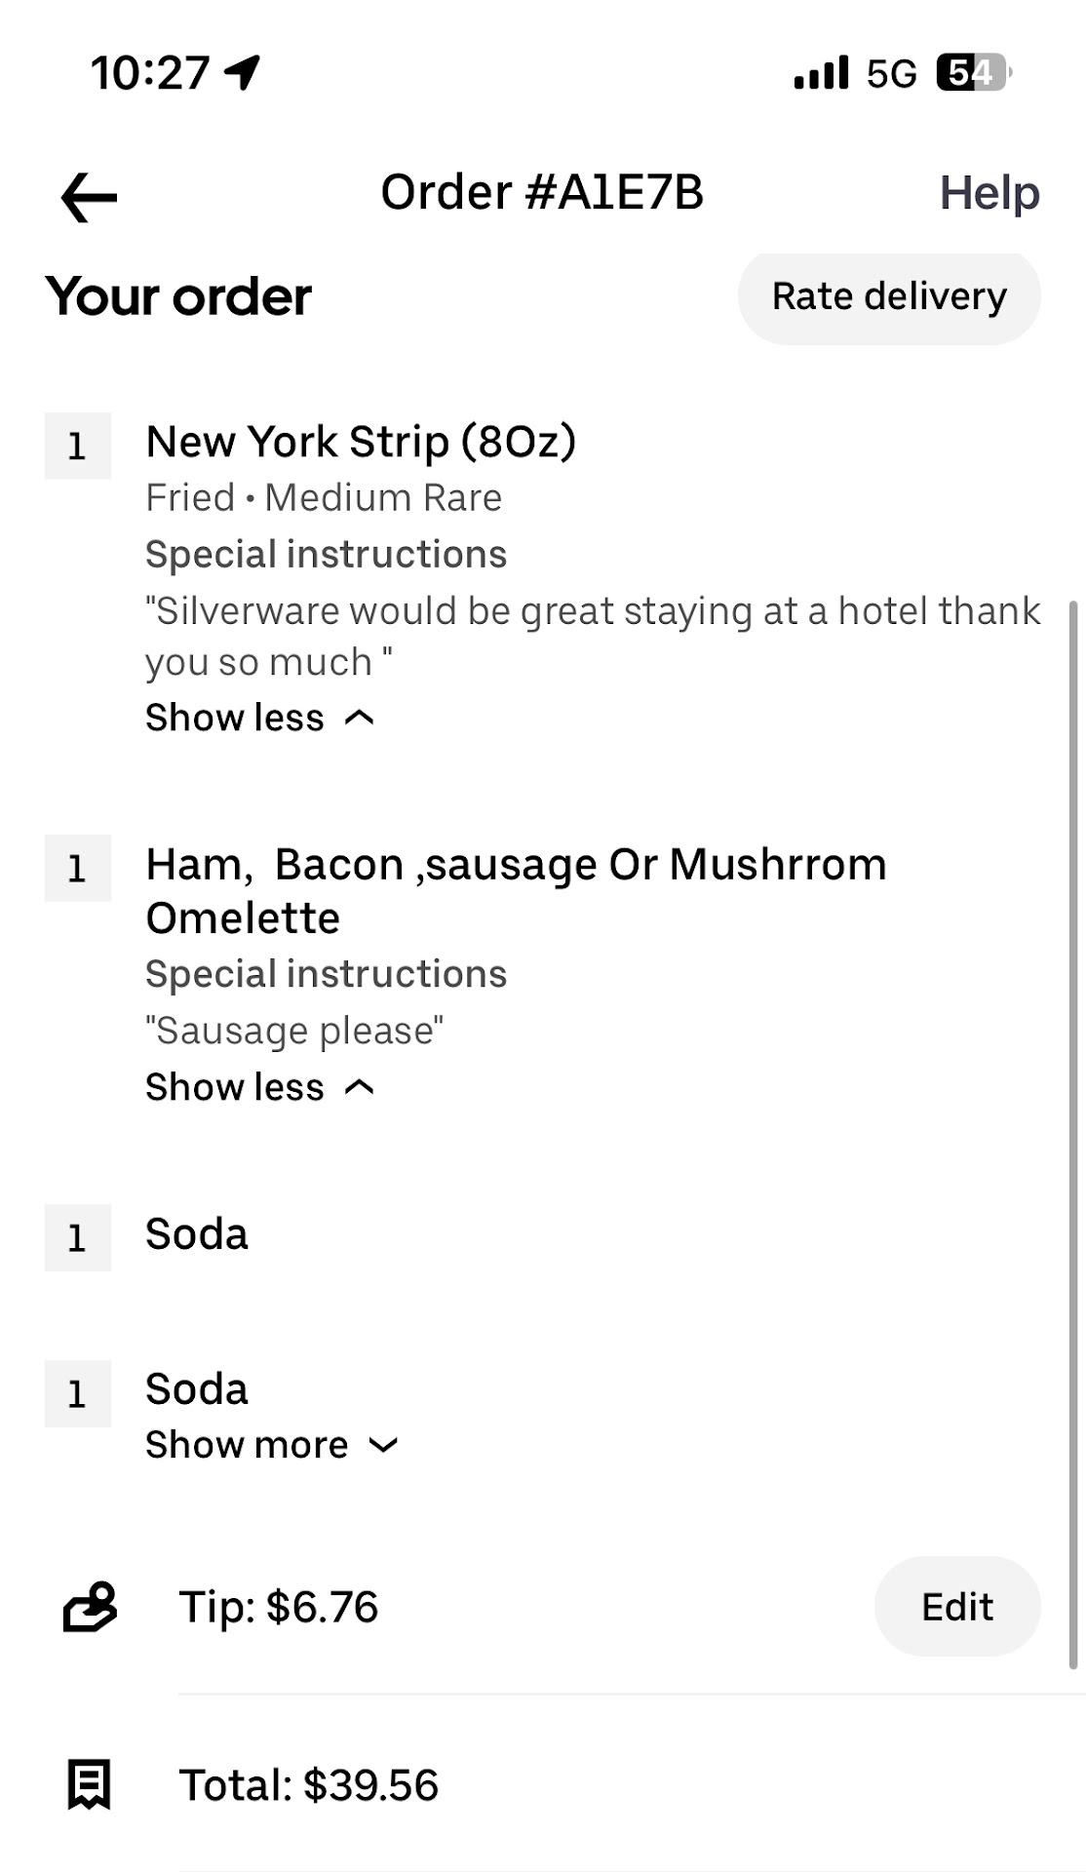1086x1872 pixels.
Task: Tap the Order #A1E7B title
Action: point(541,192)
